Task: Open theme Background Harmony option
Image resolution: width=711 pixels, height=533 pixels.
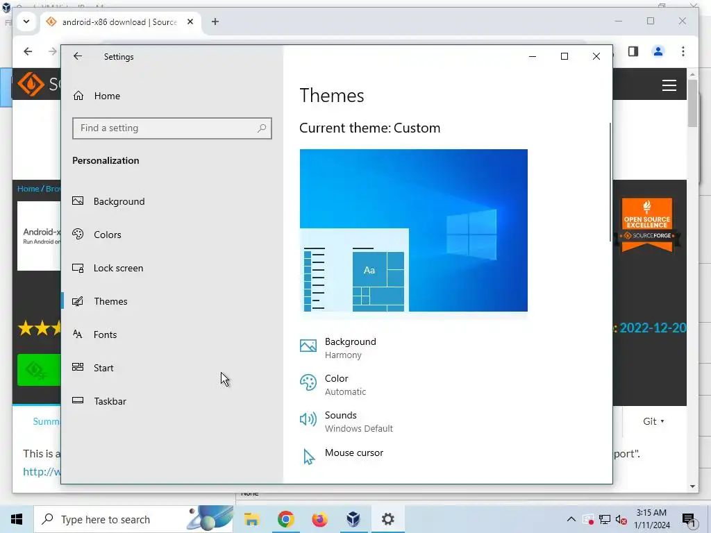Action: click(350, 348)
